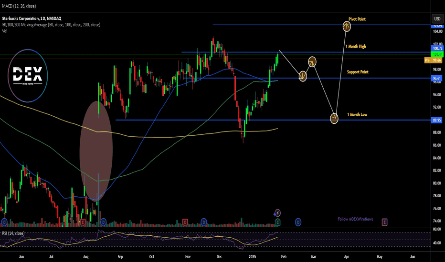Click the 76.00 price scale value
The width and height of the screenshot is (445, 262).
437,209
